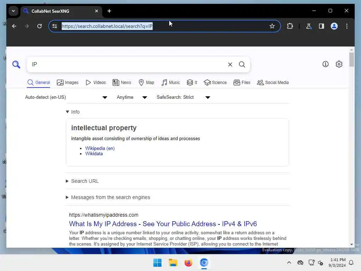Click the whatismyipaddress.com result URL
Screen dimensions: 361x271
pyautogui.click(x=104, y=215)
